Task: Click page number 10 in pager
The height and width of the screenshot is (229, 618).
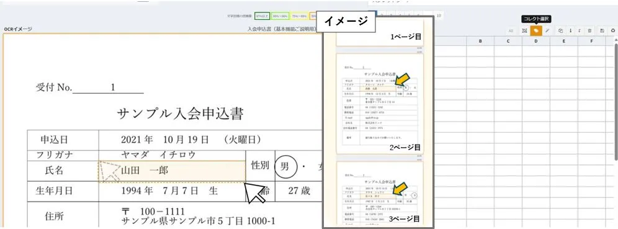Action: coord(439,16)
